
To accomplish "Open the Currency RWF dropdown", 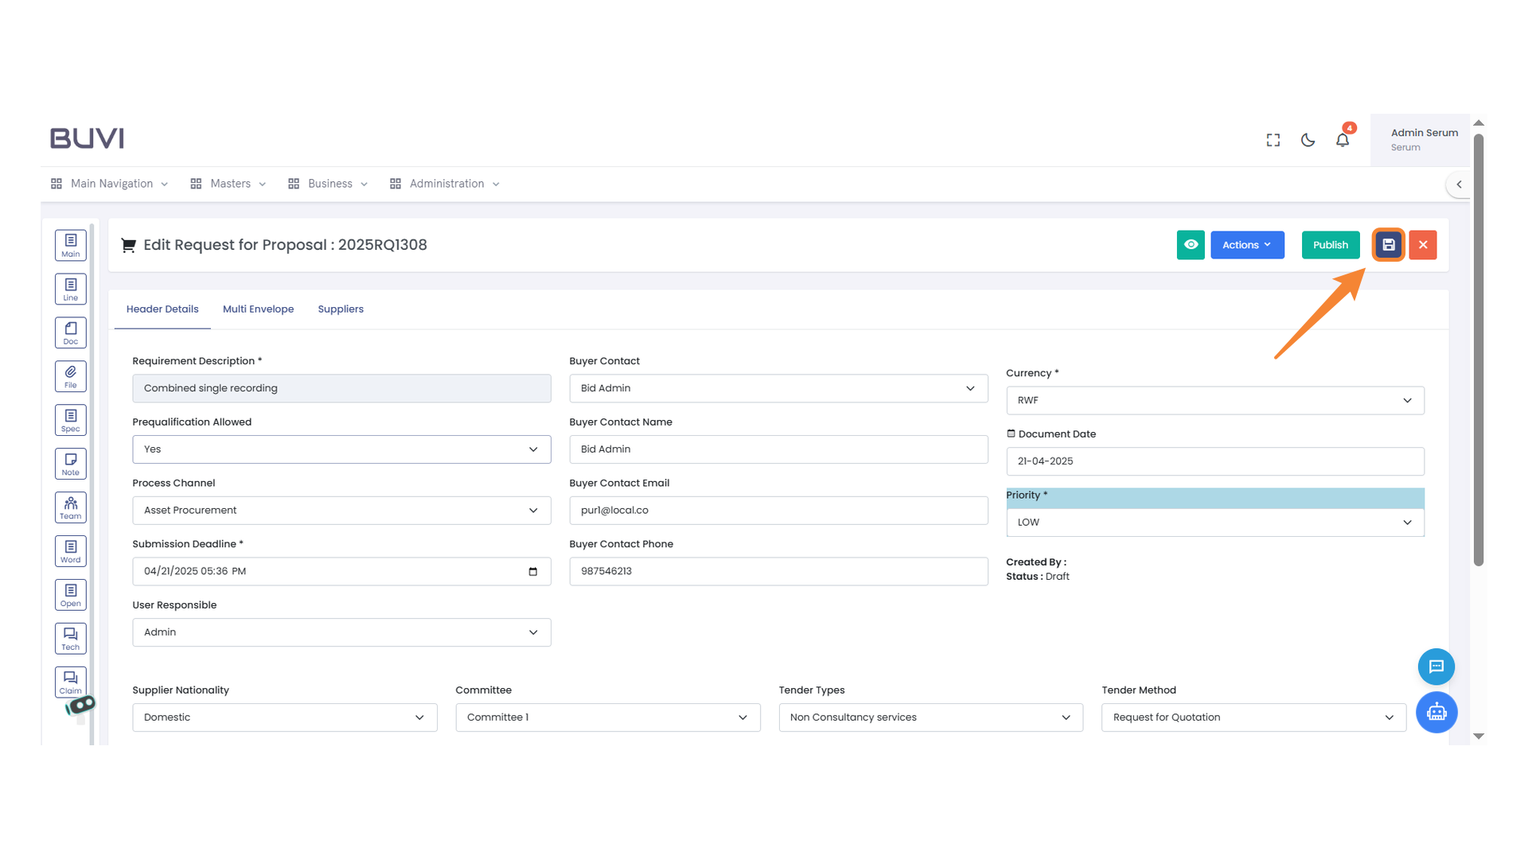I will pos(1214,400).
